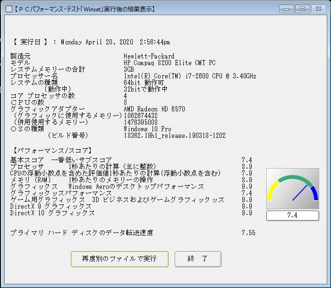331x288 pixels.
Task: Click the 終了 button
Action: [x=198, y=259]
